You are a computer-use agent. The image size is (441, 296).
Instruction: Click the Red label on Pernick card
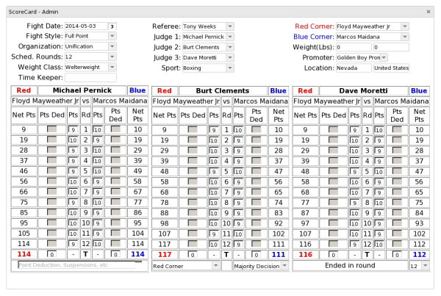[x=24, y=90]
